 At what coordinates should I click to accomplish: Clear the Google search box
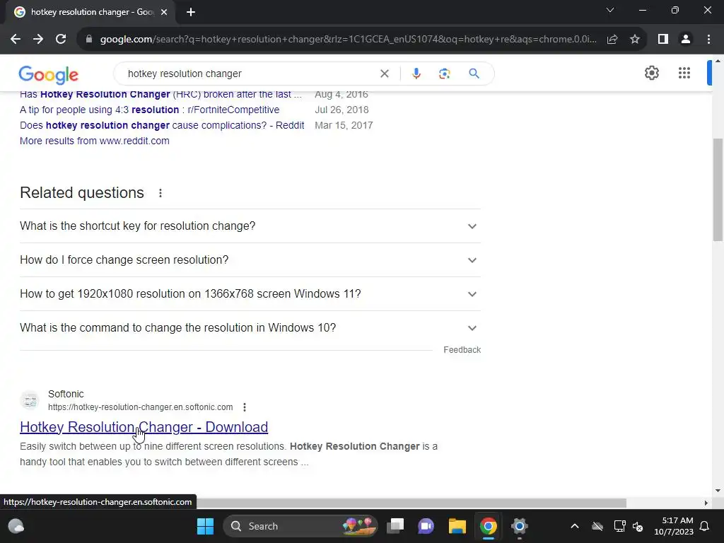[x=384, y=74]
